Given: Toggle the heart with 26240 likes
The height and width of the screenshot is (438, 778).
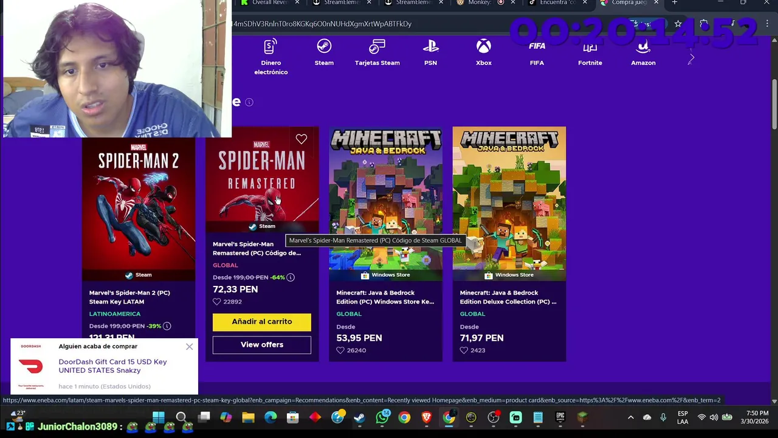Looking at the screenshot, I should coord(340,350).
